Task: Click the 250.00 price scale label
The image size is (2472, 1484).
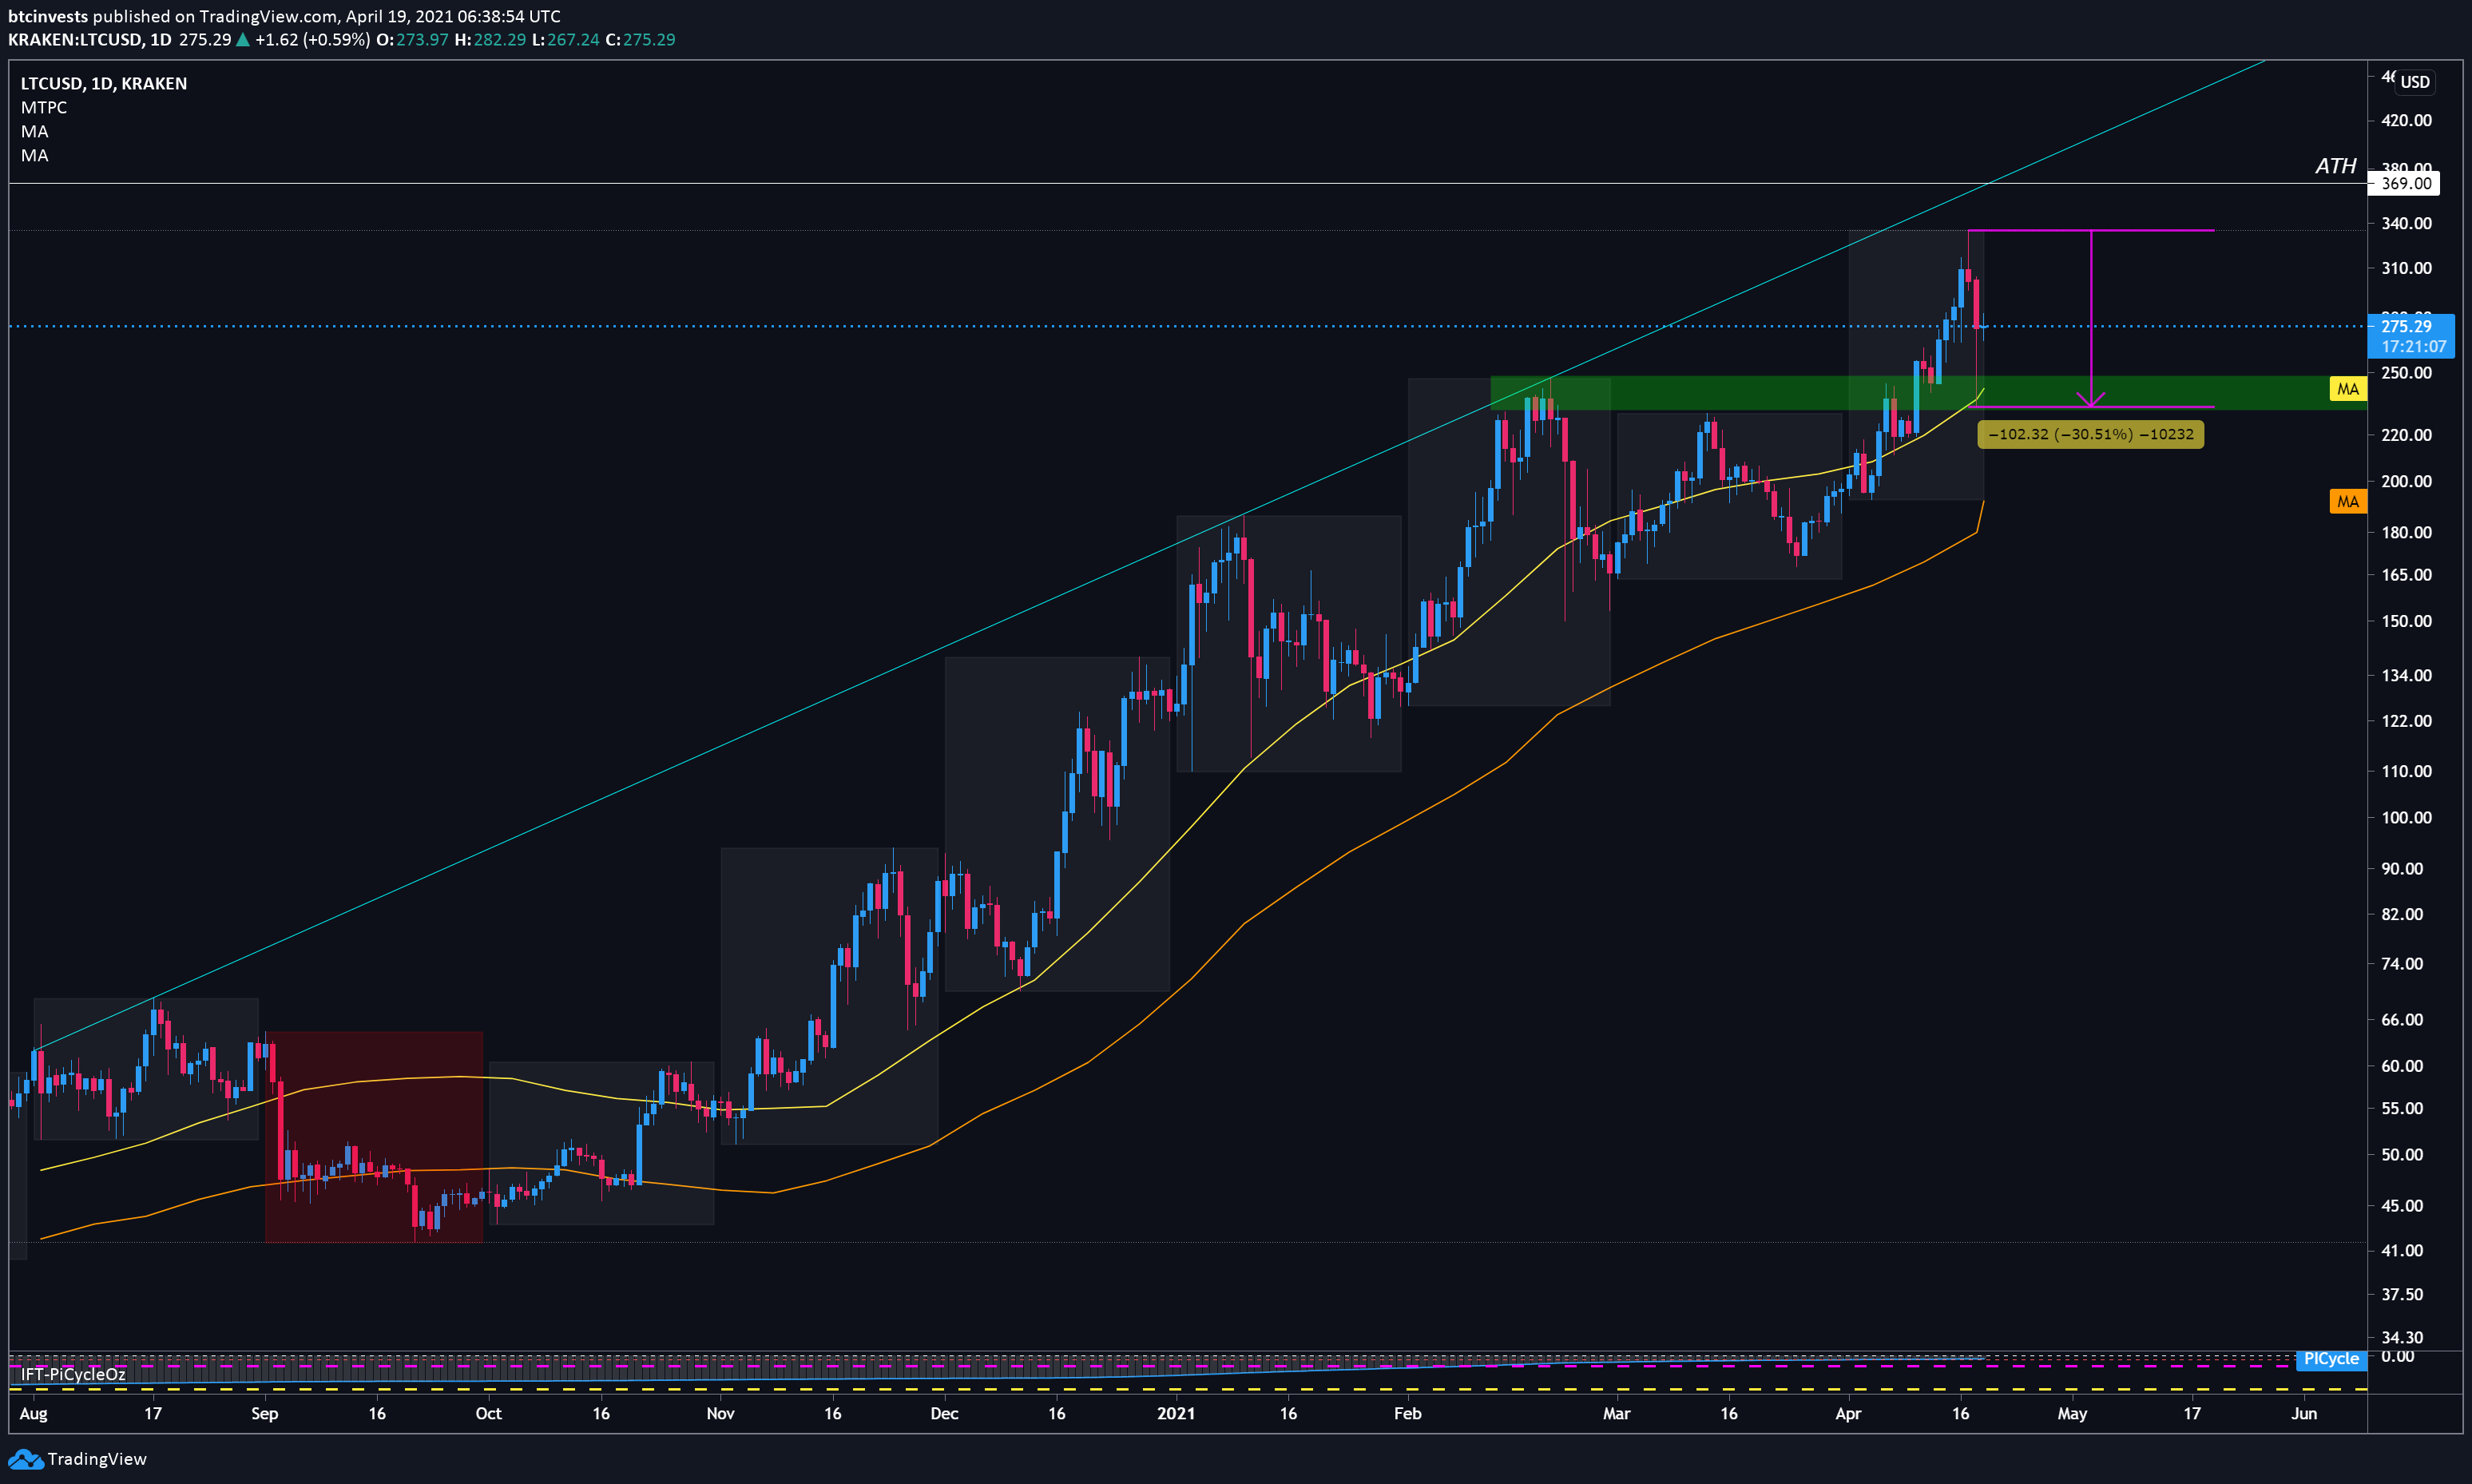Action: click(2406, 373)
